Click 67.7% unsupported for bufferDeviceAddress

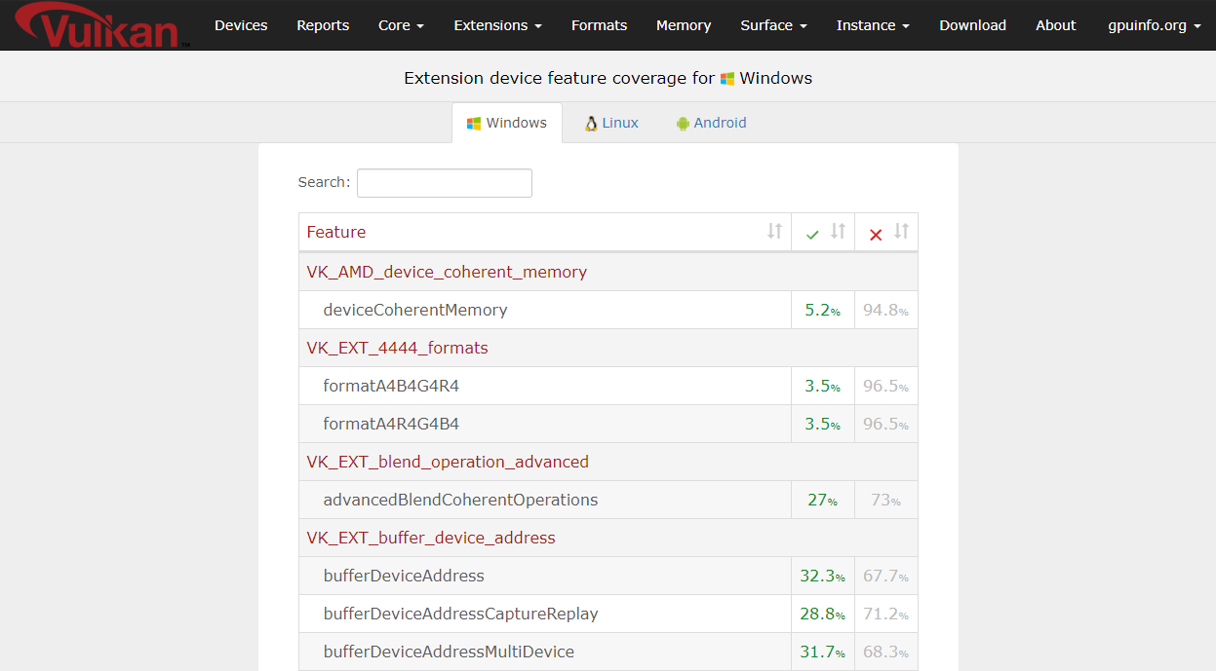point(886,576)
